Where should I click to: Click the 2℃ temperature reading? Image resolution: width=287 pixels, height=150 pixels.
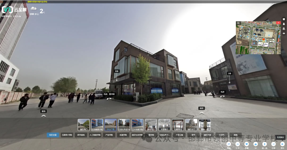tap(42, 11)
